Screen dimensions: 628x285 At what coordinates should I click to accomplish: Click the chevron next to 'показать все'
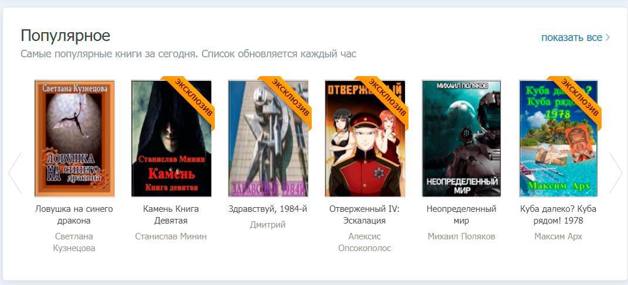click(x=607, y=37)
